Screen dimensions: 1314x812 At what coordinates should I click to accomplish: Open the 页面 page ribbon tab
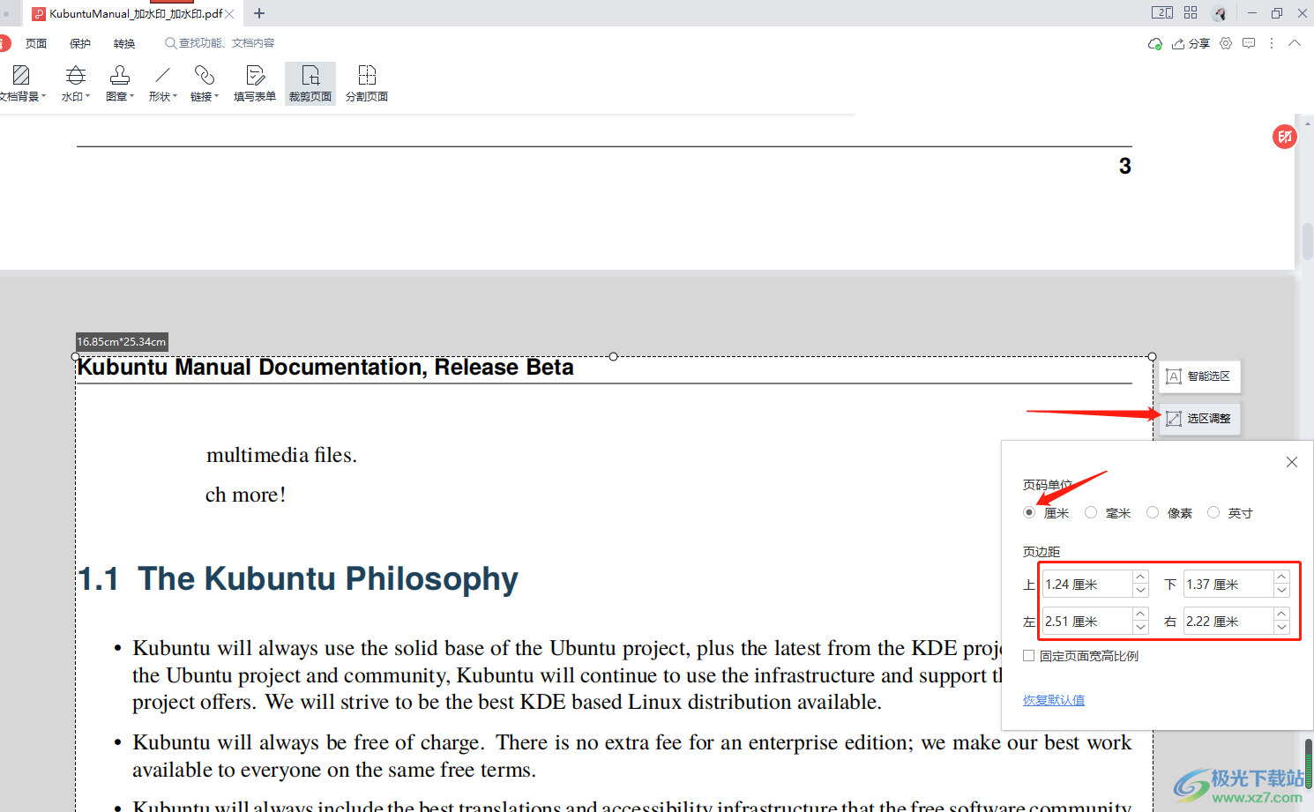[x=36, y=43]
